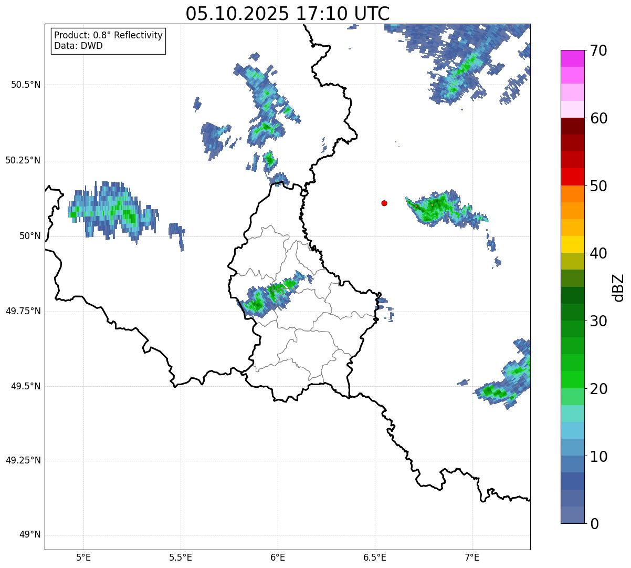Screen dimensions: 631x568
Task: Click the 5°E longitude axis label
Action: tap(83, 557)
